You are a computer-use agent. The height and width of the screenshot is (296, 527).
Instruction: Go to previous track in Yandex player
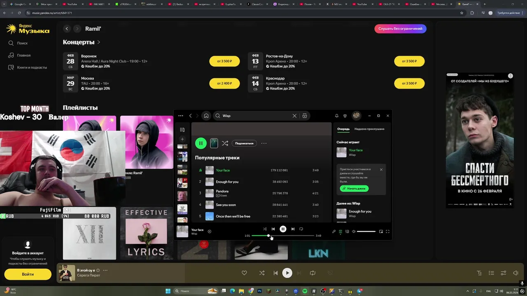click(275, 273)
